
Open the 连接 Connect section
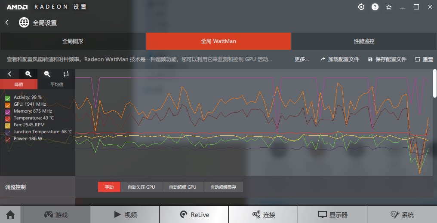point(263,215)
